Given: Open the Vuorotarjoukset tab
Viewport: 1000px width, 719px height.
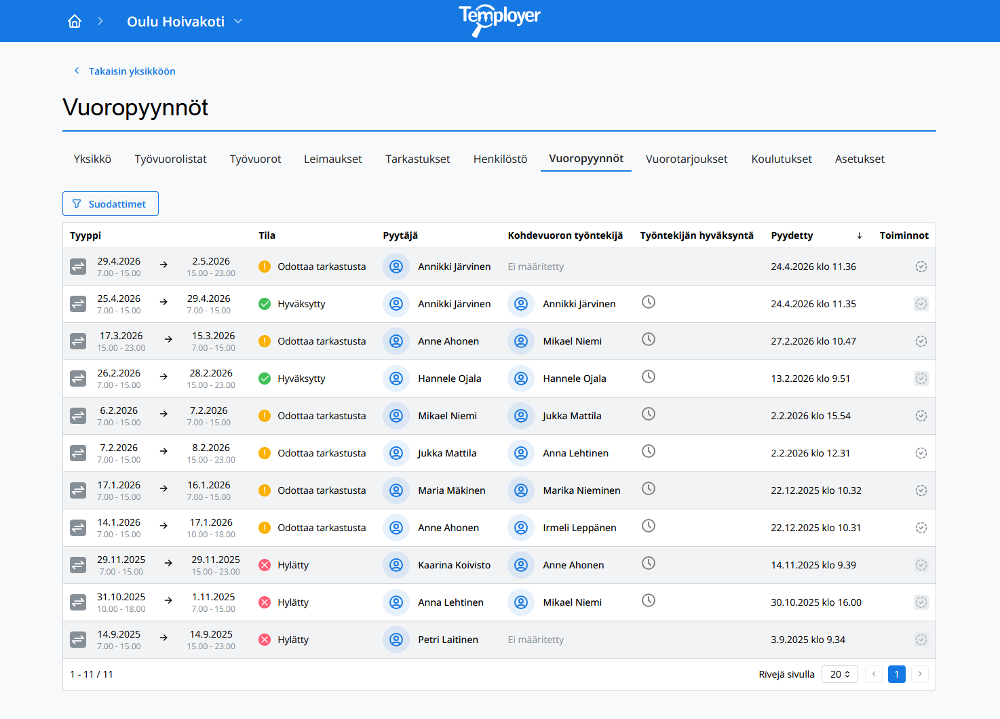Looking at the screenshot, I should point(687,159).
